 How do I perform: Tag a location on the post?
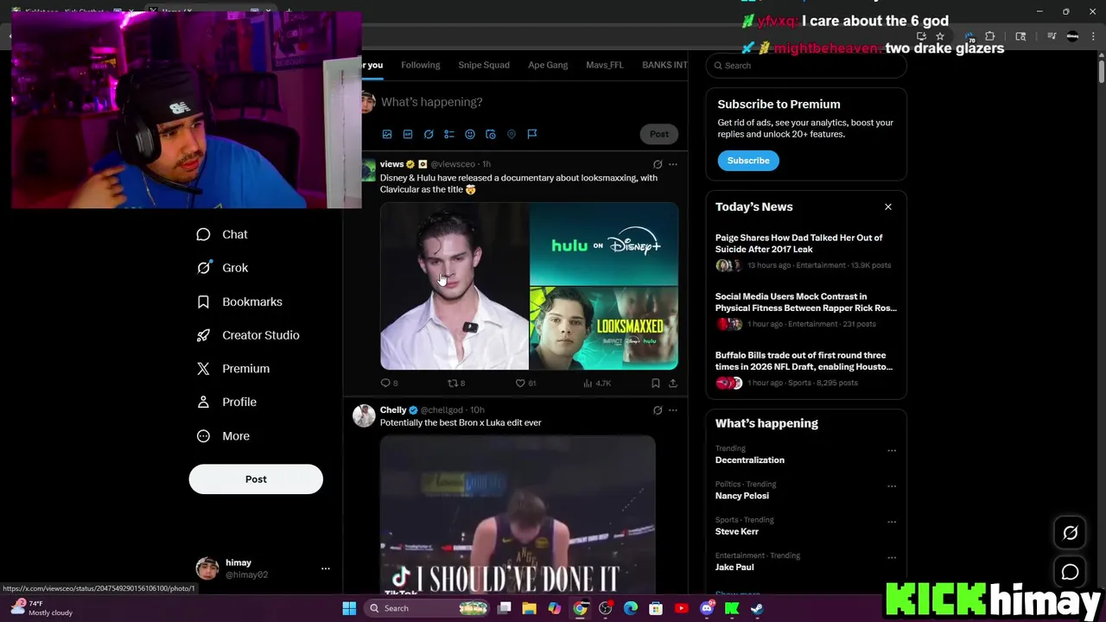pos(512,135)
